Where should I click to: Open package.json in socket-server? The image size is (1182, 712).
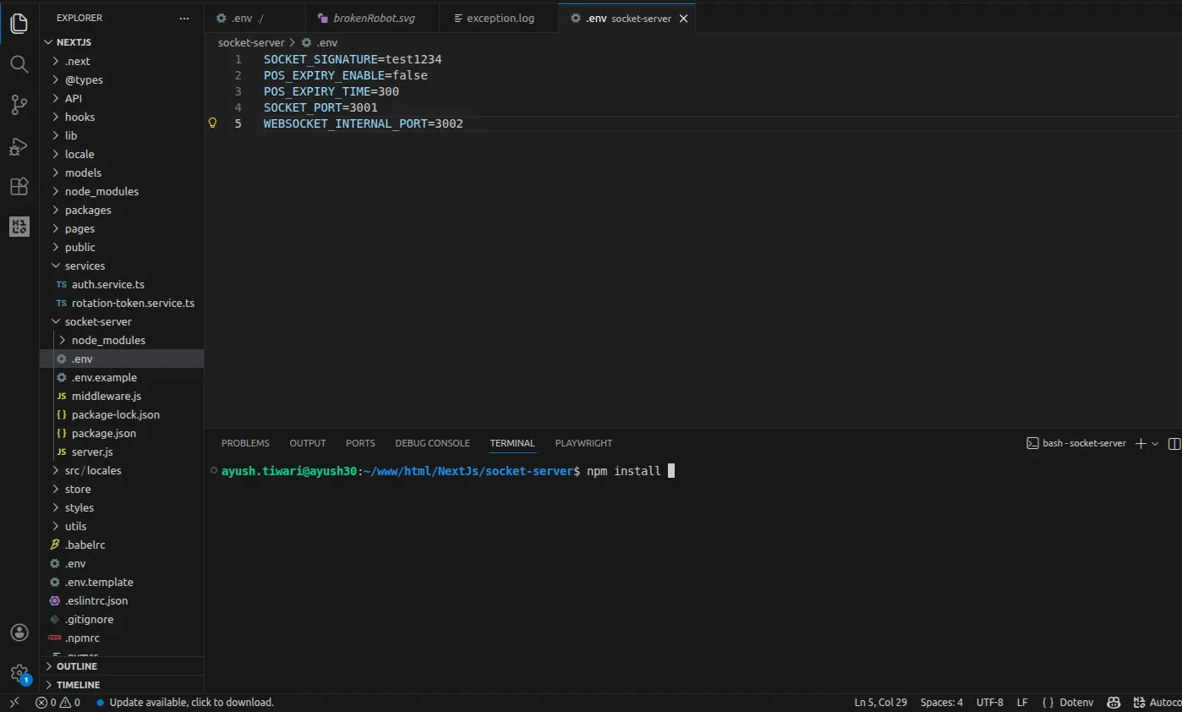(103, 433)
